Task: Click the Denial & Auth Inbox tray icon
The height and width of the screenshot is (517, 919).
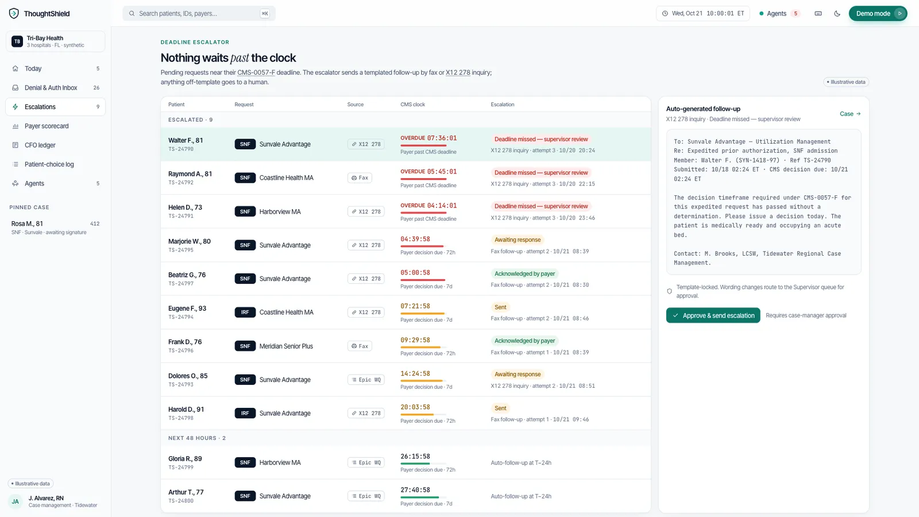Action: (x=16, y=88)
